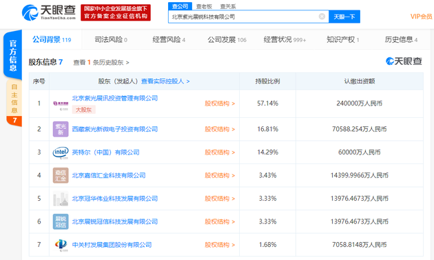Image resolution: width=434 pixels, height=260 pixels.
Task: Open the VIP会员 link
Action: point(421,17)
